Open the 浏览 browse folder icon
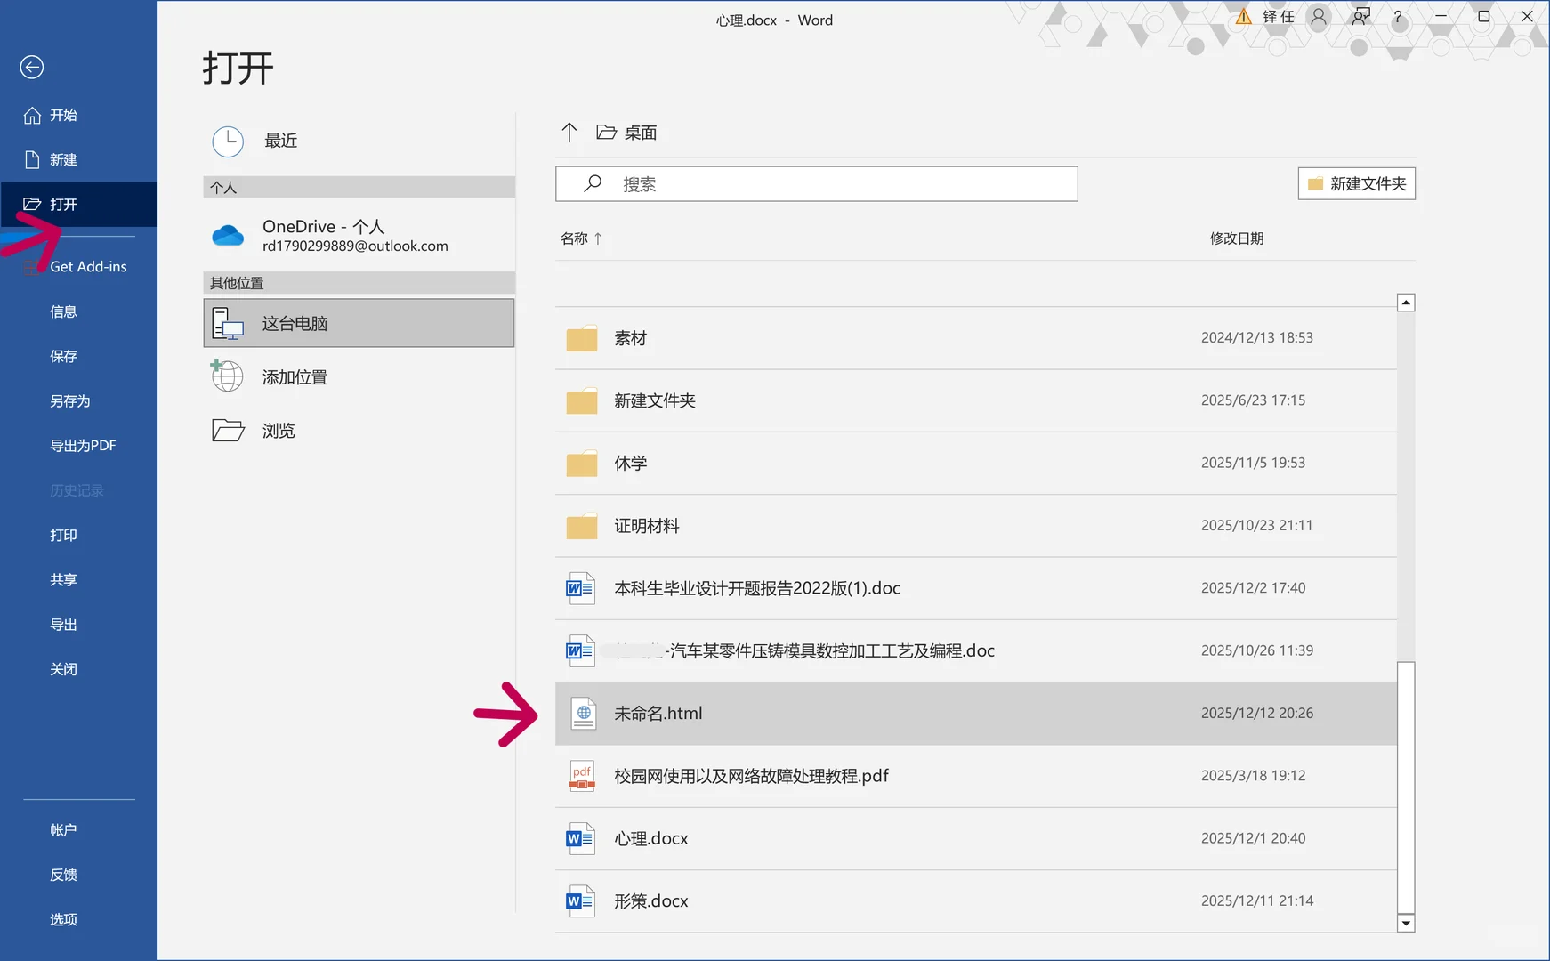1550x961 pixels. [228, 431]
